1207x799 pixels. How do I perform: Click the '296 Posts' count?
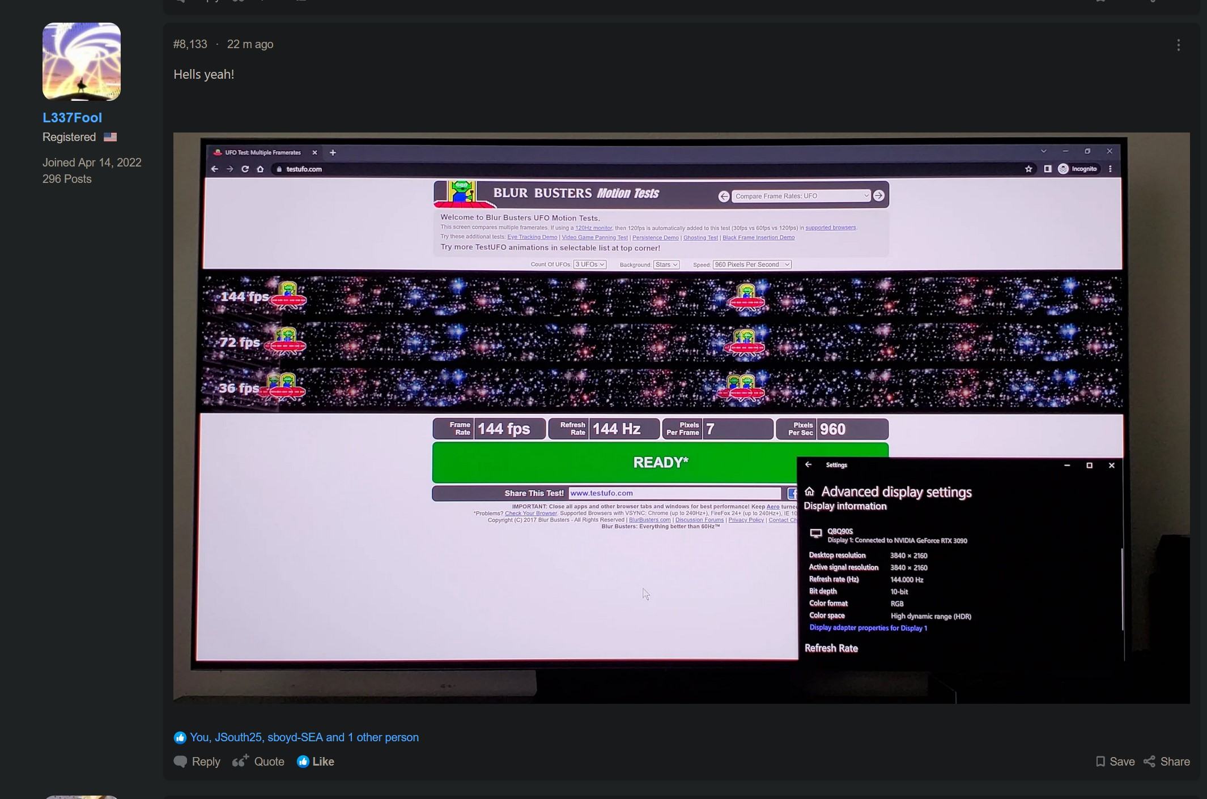point(67,179)
